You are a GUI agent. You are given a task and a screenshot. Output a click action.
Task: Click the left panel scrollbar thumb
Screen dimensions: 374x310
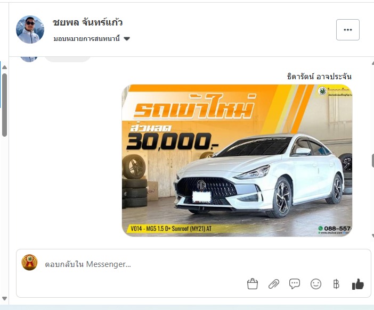[4, 105]
